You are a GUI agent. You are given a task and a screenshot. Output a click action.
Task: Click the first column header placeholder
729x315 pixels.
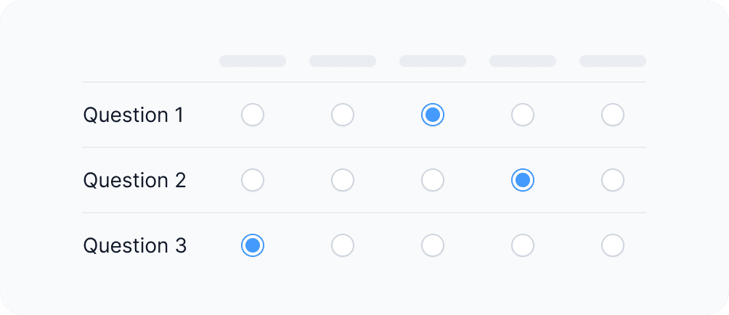(253, 61)
